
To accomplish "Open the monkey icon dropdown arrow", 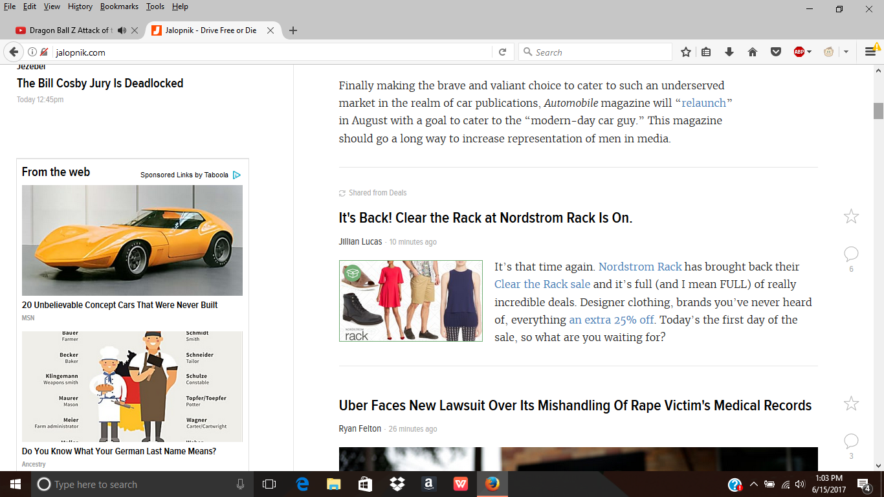I will tap(846, 52).
